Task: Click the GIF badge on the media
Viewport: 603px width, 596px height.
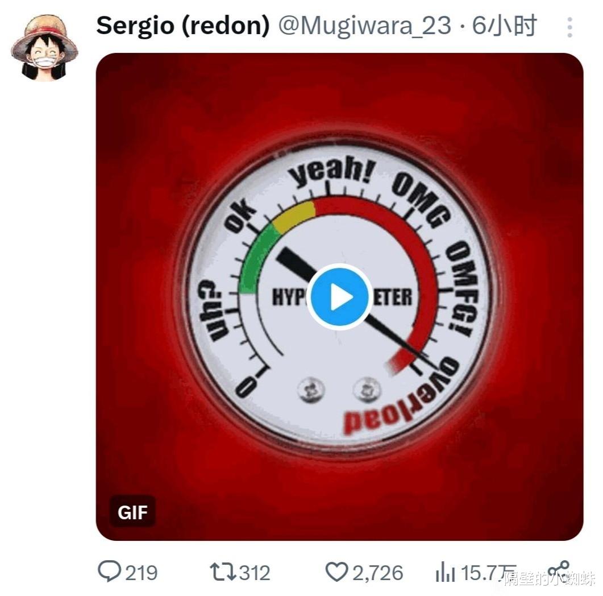Action: (132, 512)
